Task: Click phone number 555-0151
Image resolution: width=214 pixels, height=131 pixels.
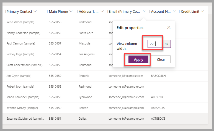Action: point(55,119)
